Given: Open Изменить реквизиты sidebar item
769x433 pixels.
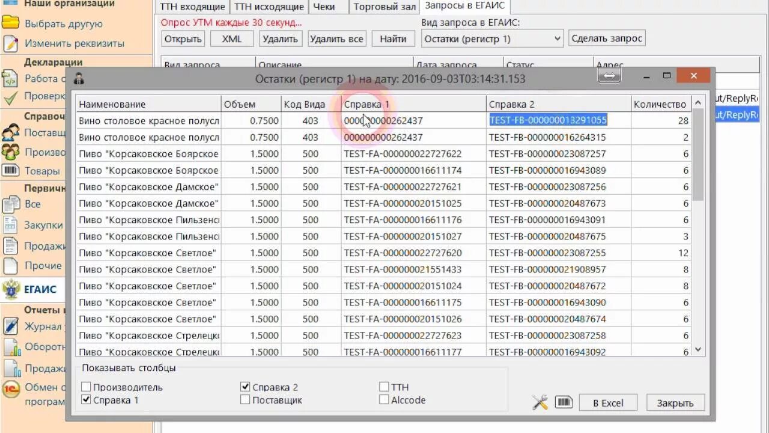Looking at the screenshot, I should (74, 43).
